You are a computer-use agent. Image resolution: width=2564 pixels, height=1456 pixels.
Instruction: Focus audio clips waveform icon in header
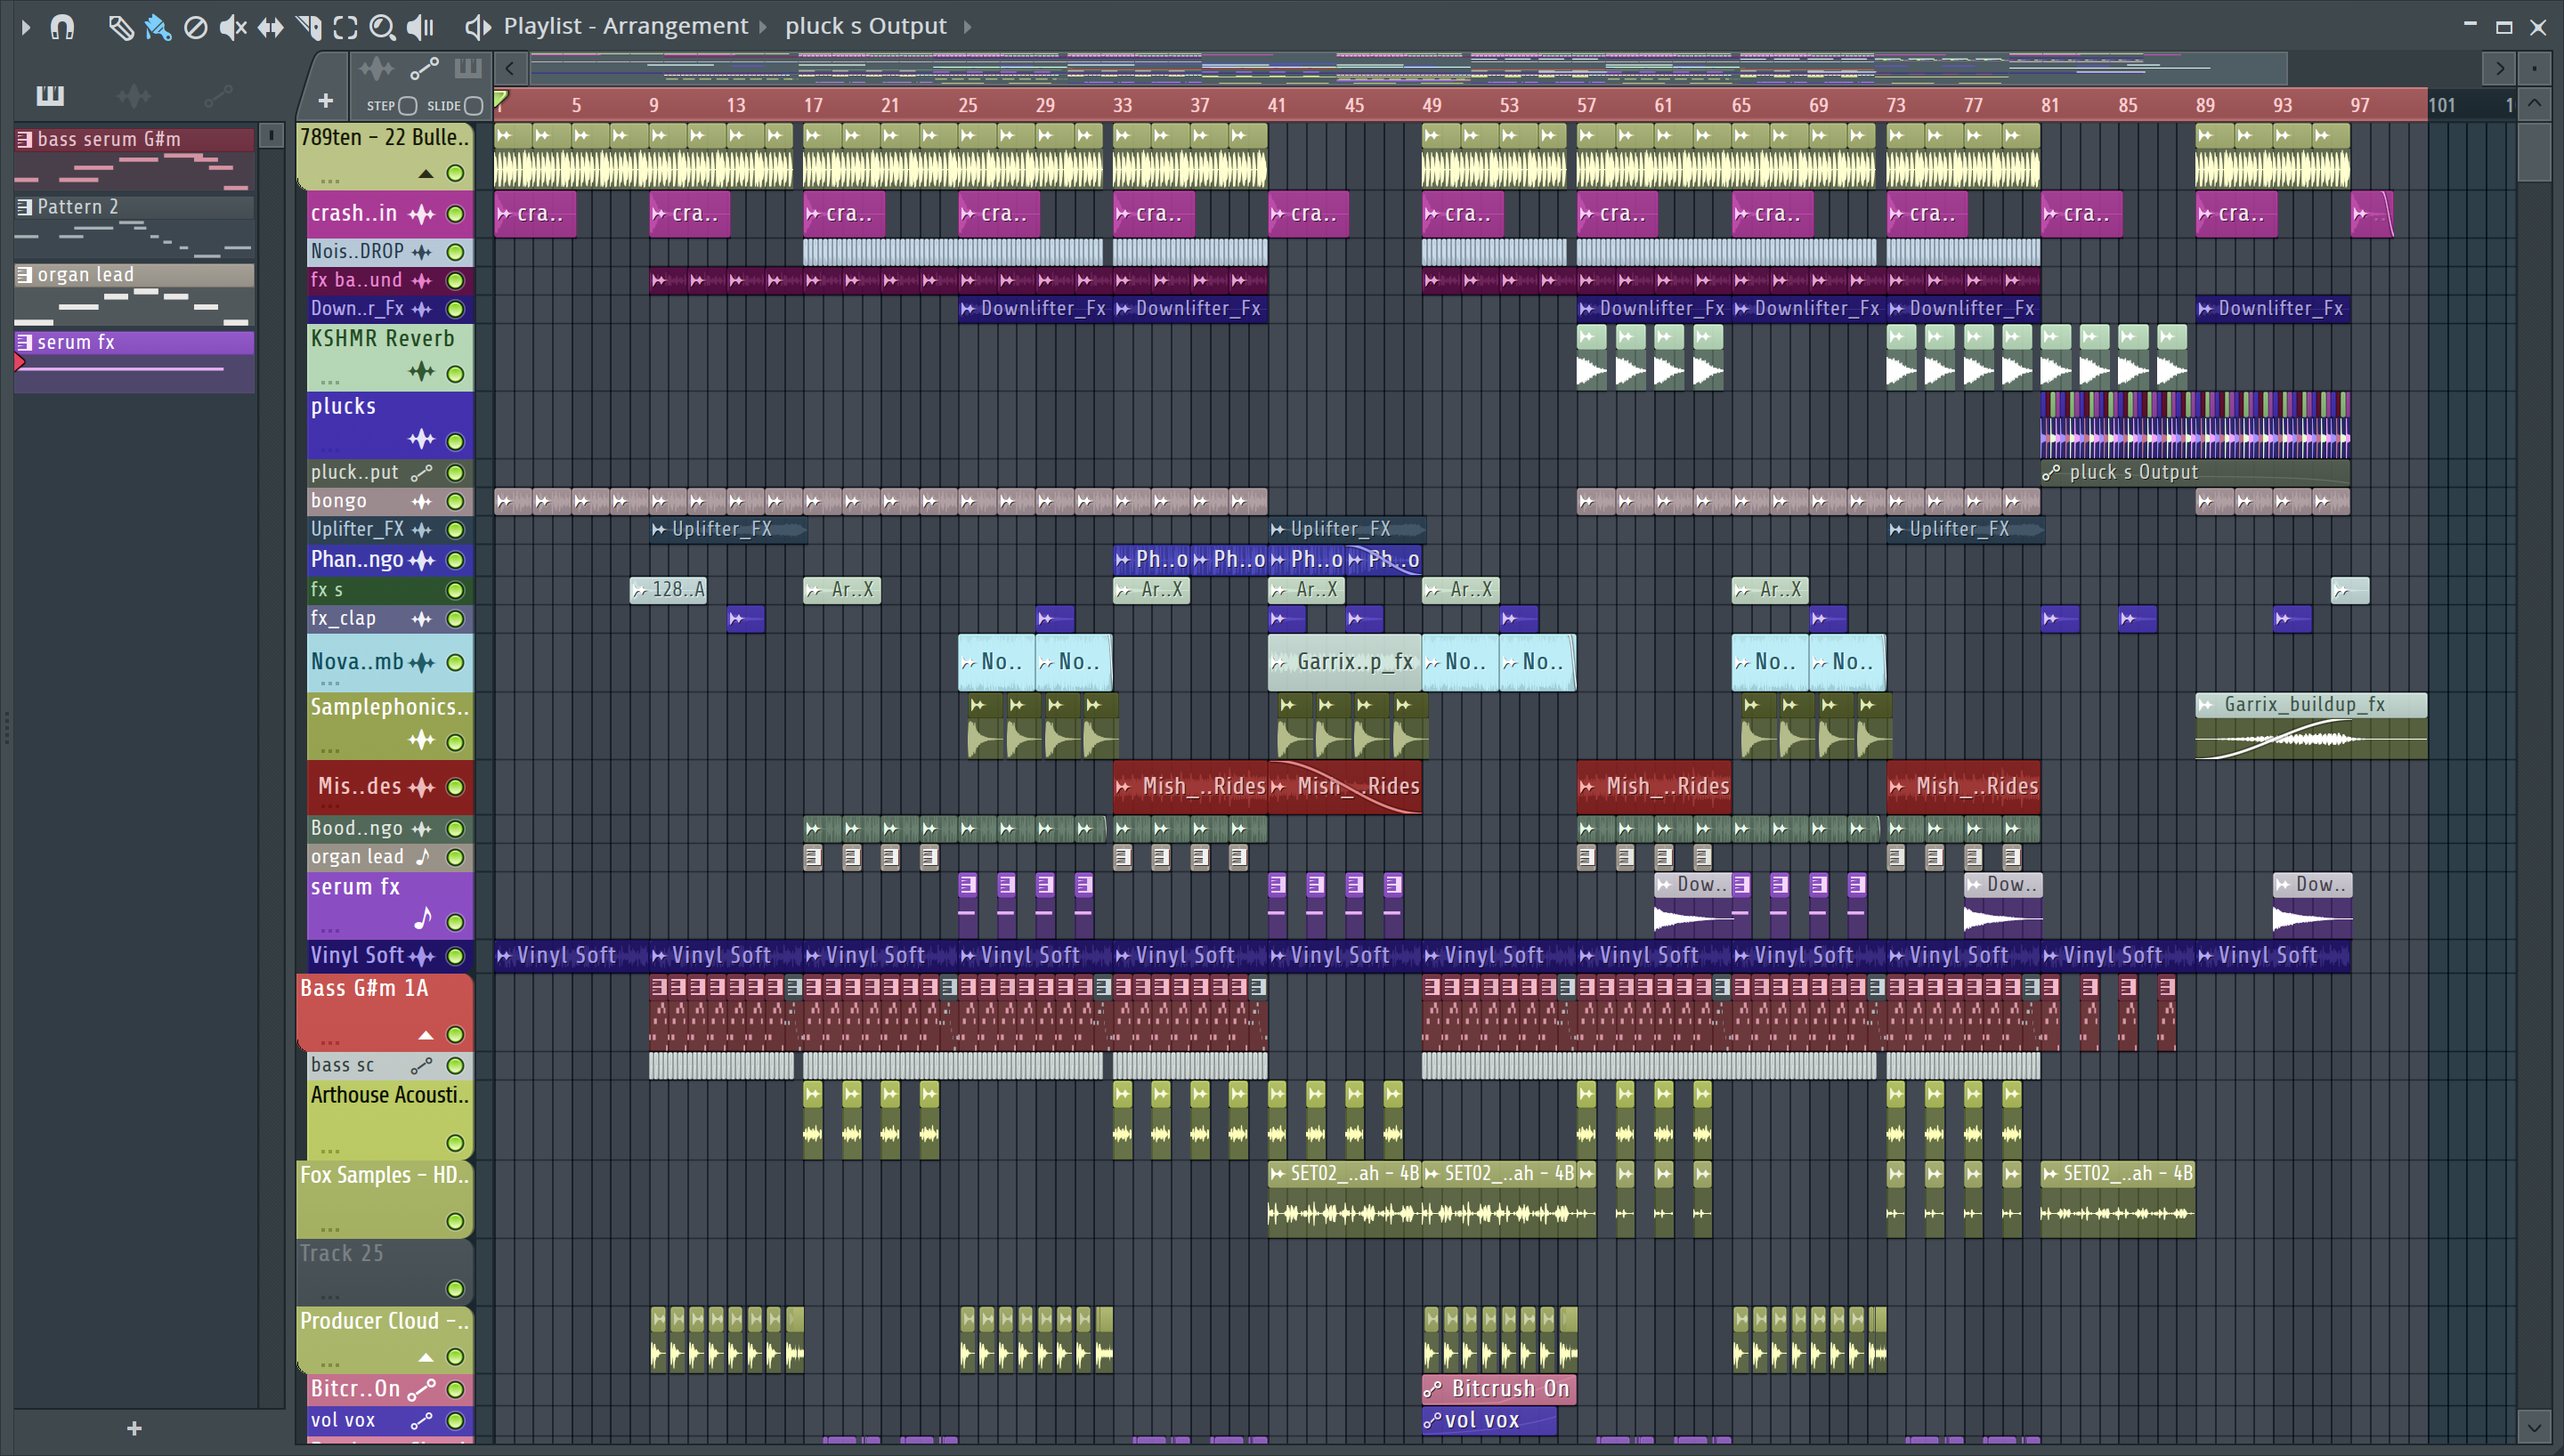tap(377, 69)
